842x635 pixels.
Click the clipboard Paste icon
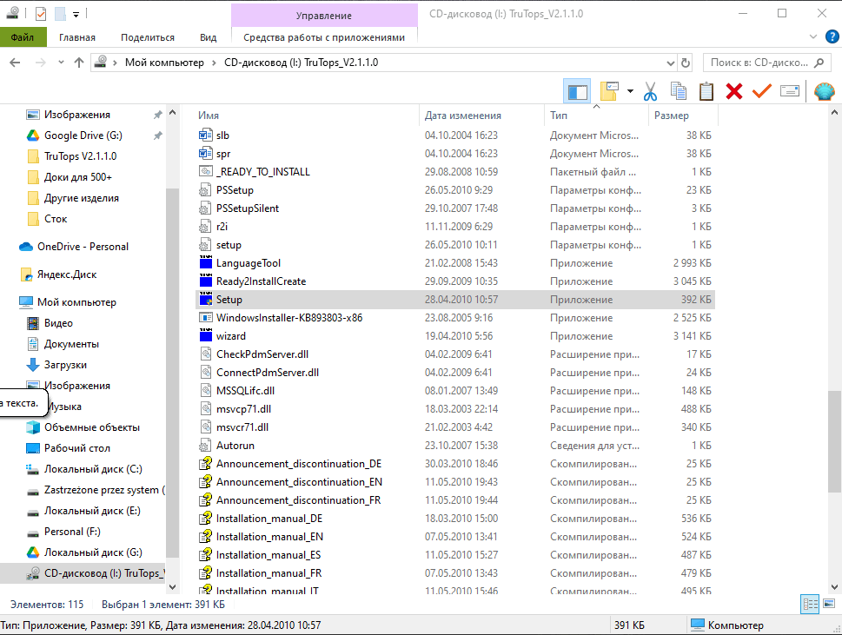pyautogui.click(x=706, y=91)
